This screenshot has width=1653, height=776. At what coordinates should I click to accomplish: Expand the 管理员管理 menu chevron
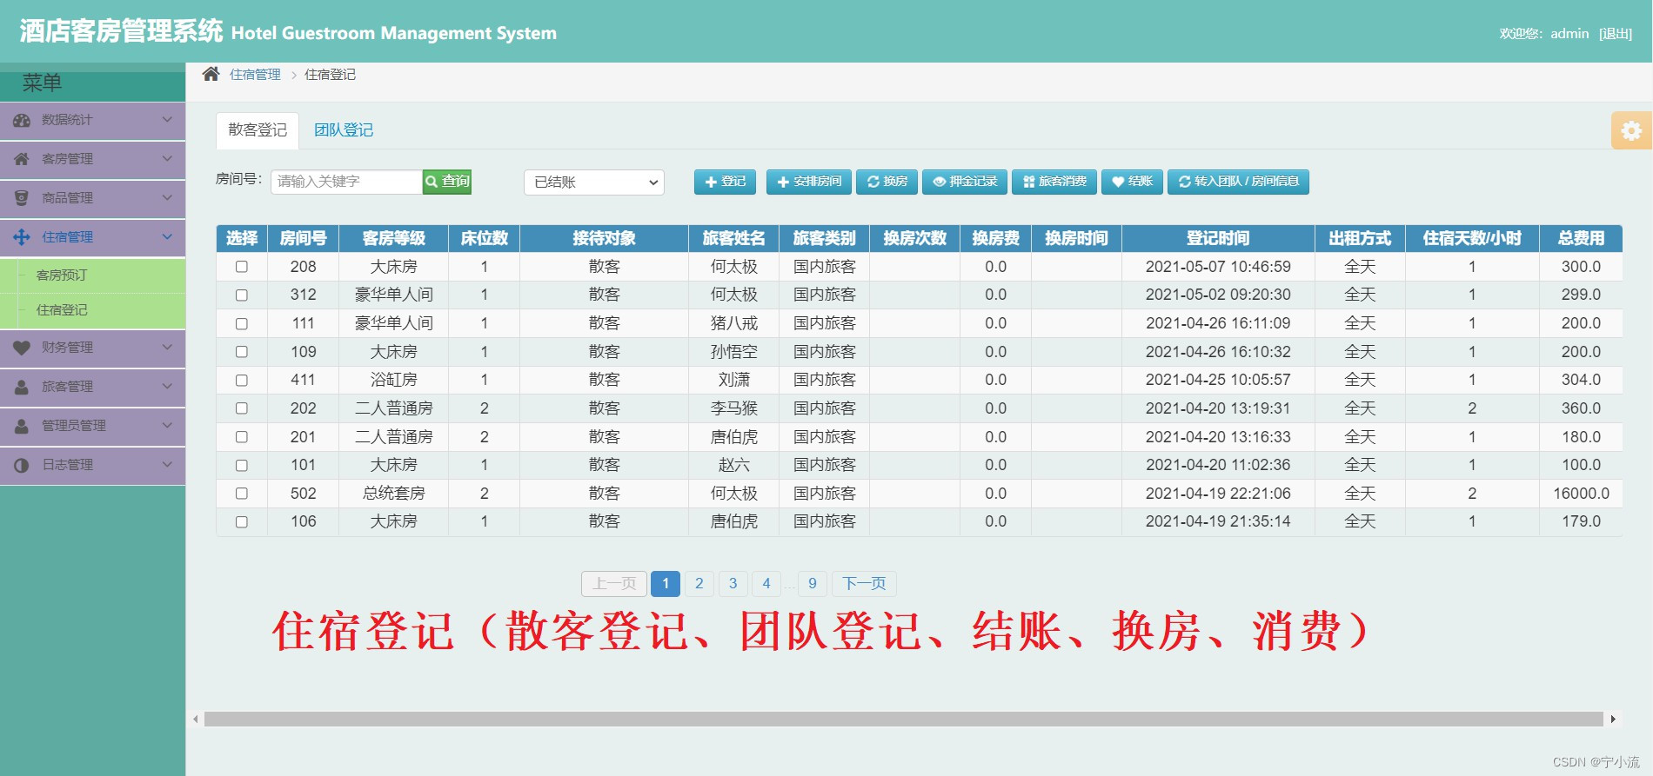coord(167,426)
